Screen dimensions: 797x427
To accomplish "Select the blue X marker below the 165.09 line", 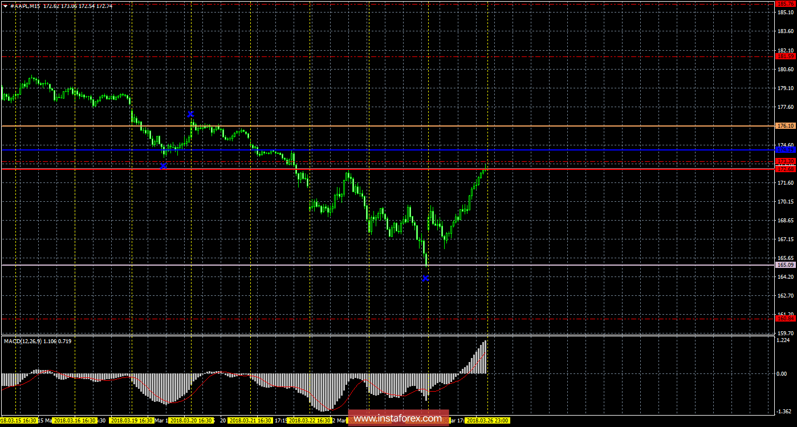I will [x=425, y=278].
